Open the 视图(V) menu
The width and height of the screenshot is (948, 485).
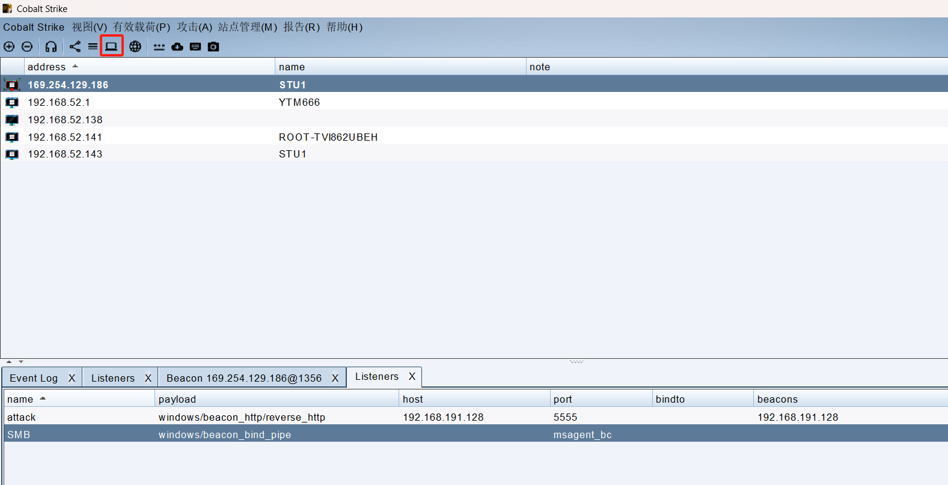coord(90,27)
